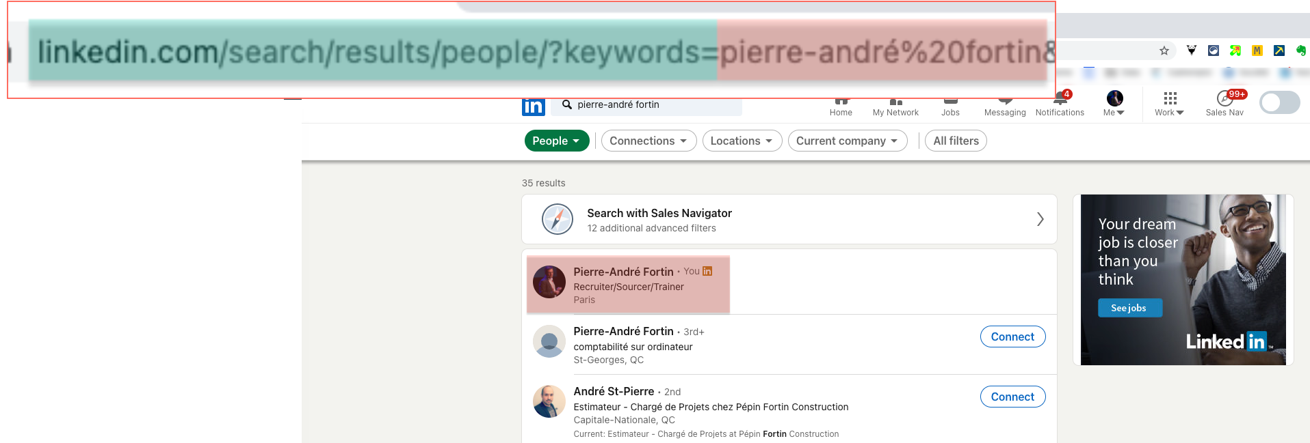
Task: Open the Hunter fox-face browser extension
Action: 1191,51
